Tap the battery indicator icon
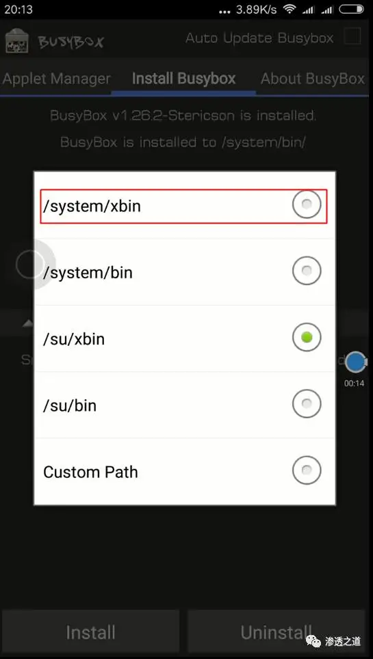The width and height of the screenshot is (373, 659). click(351, 9)
